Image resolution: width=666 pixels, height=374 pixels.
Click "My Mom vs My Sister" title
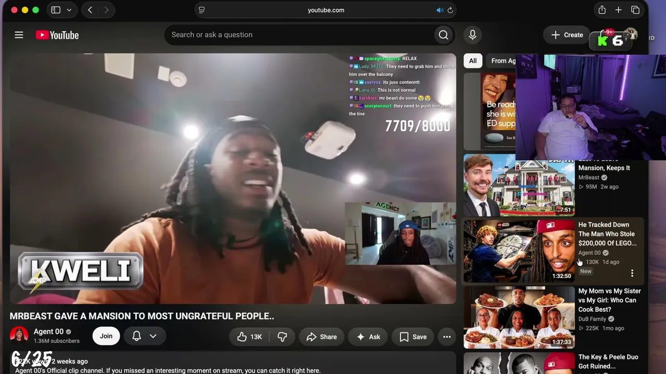coord(609,300)
